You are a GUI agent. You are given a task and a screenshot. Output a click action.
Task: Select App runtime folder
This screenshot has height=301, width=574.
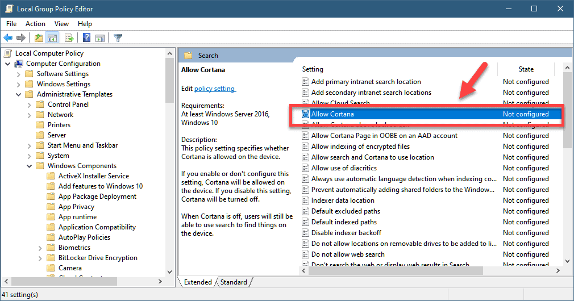(x=78, y=217)
